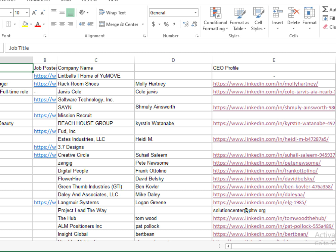Open the font size dropdown
This screenshot has width=336, height=252.
27,12
